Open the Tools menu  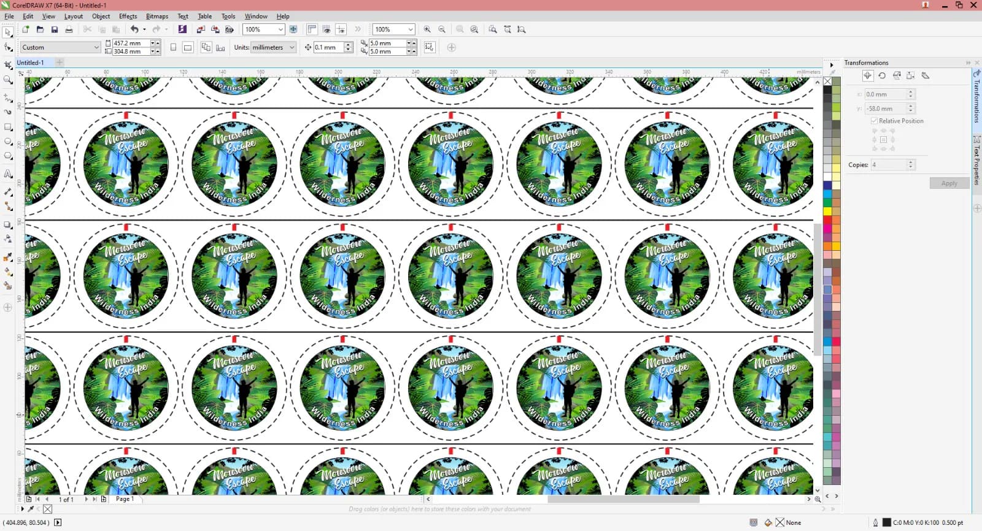(228, 17)
